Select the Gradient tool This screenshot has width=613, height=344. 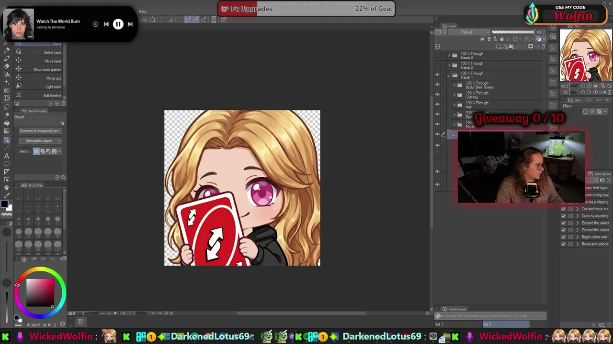coord(7,131)
